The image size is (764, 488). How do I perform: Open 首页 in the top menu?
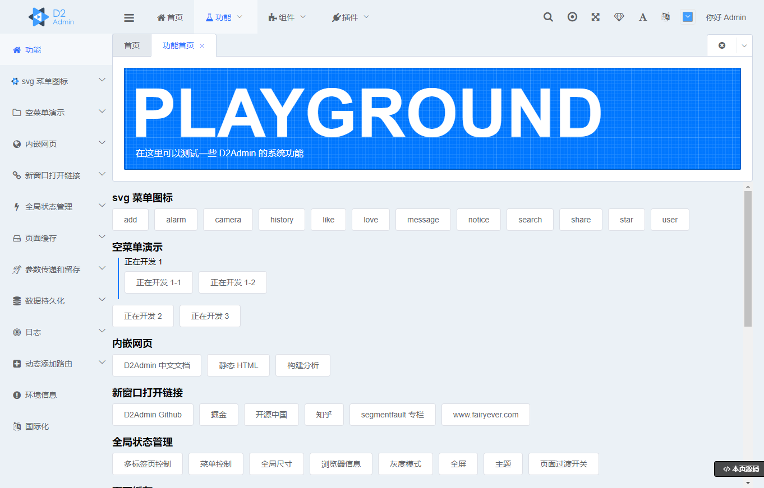[170, 17]
